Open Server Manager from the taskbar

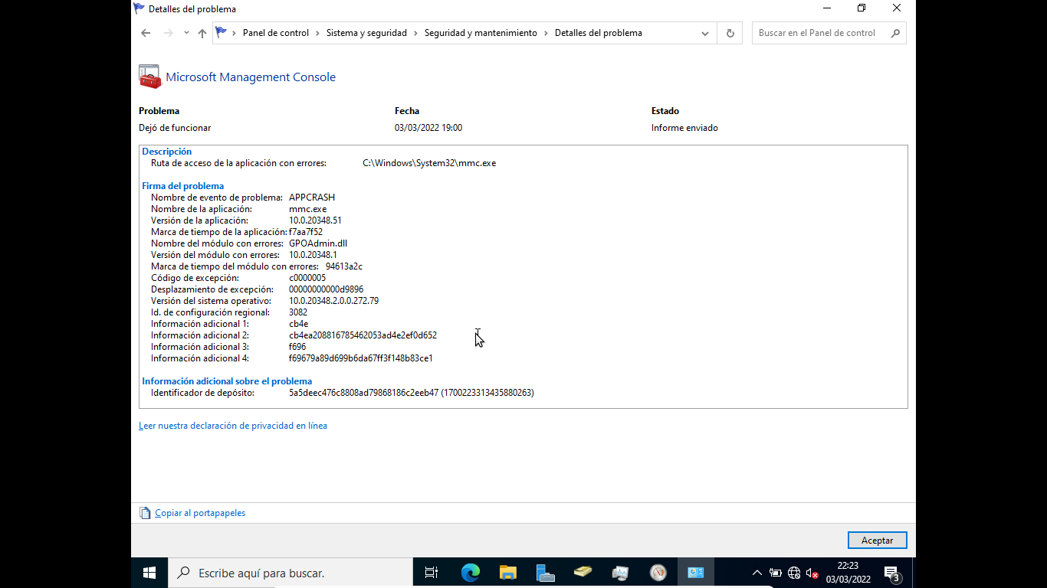pyautogui.click(x=545, y=573)
